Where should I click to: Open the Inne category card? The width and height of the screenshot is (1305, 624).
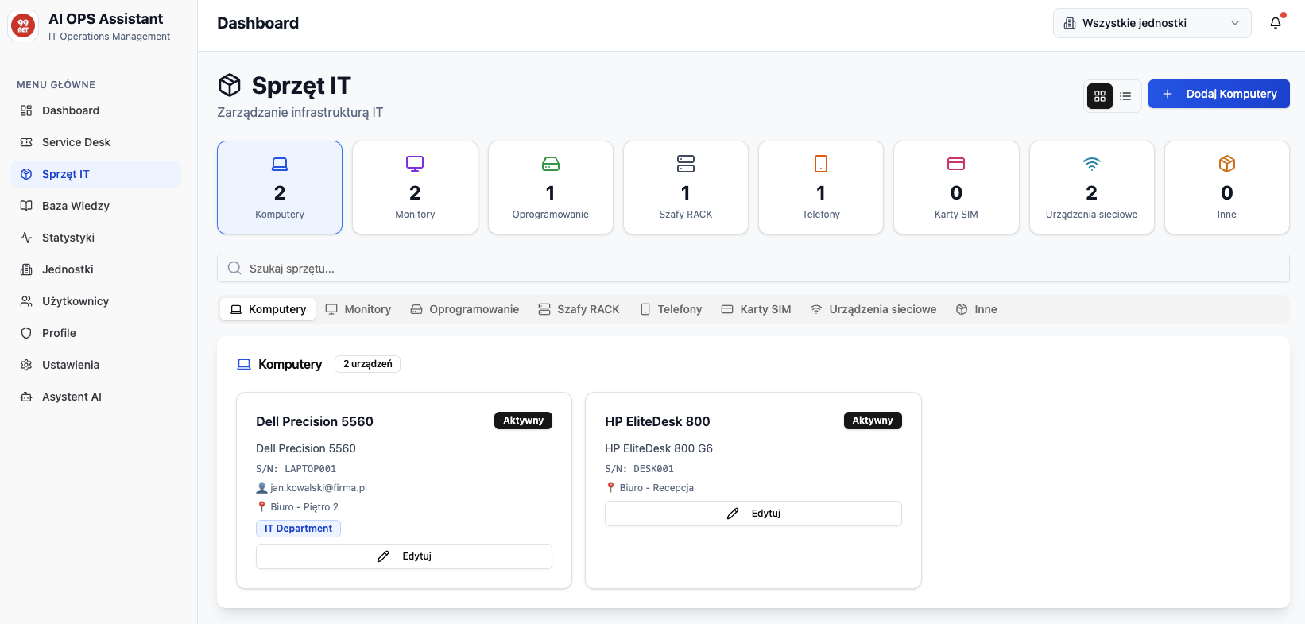tap(1226, 188)
